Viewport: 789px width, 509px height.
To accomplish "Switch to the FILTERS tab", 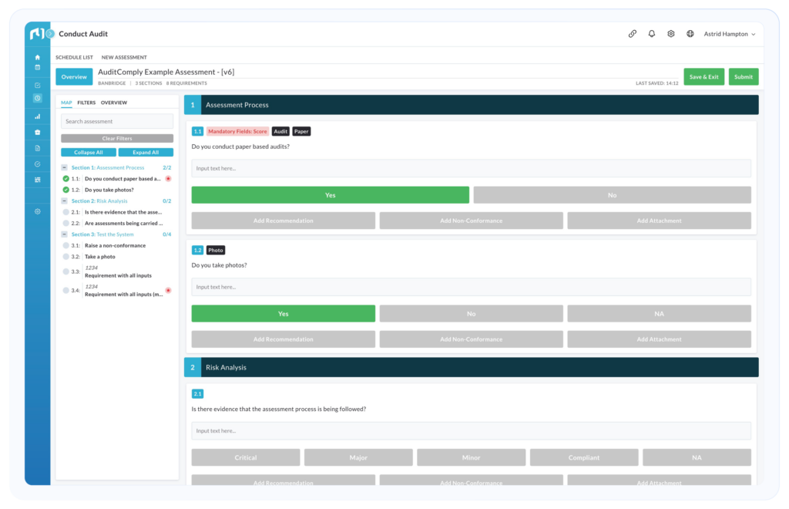I will (86, 103).
